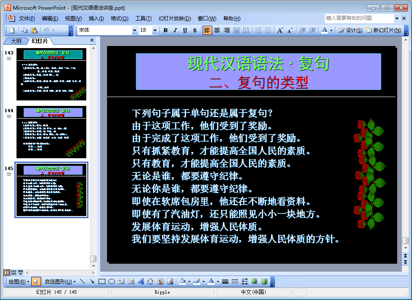Open the font name dropdown showing 宋体
Image resolution: width=412 pixels, height=300 pixels.
[135, 30]
